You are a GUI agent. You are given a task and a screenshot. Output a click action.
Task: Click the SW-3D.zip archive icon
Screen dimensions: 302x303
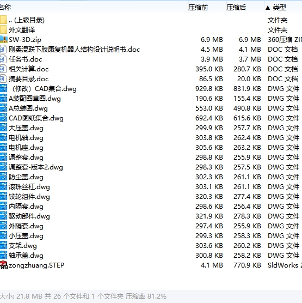[x=3, y=40]
